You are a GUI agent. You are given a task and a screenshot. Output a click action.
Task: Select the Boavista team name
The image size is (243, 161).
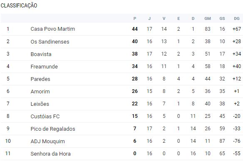click(x=41, y=54)
